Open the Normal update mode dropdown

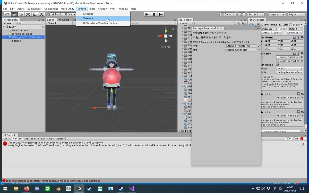point(290,68)
